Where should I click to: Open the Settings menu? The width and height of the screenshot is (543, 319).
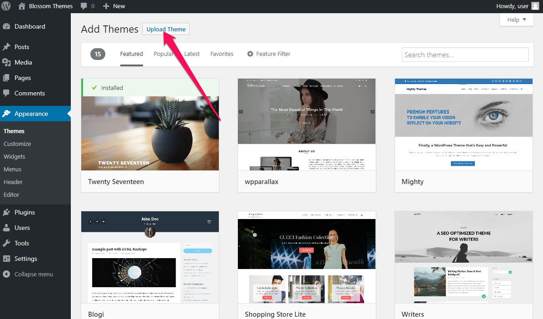[x=25, y=259]
